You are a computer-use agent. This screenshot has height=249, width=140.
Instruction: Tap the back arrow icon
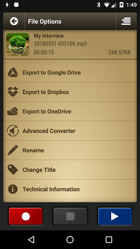point(14,21)
